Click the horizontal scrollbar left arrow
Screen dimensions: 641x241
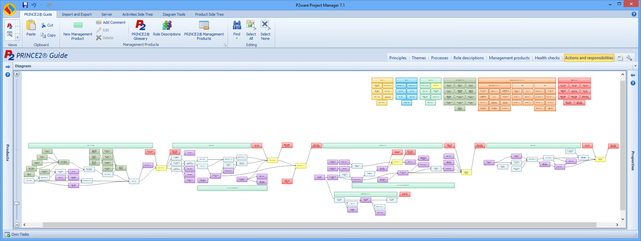coord(24,225)
